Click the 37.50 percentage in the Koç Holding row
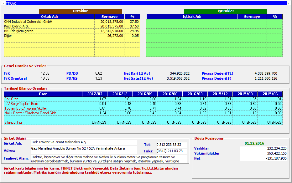Image resolution: width=292 pixels, height=183 pixels. point(134,26)
